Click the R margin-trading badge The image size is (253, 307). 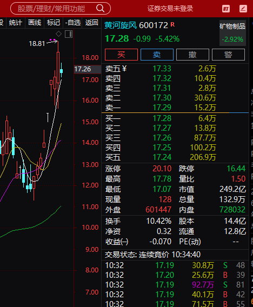(172, 24)
